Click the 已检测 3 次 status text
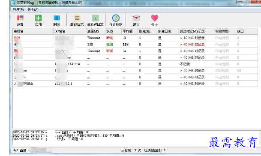The height and width of the screenshot is (156, 261). click(x=143, y=150)
